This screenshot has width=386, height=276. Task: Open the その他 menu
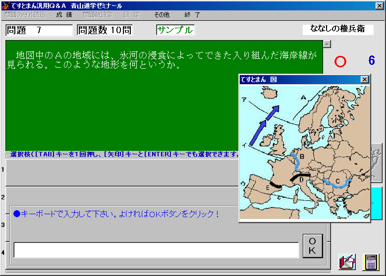pos(162,15)
